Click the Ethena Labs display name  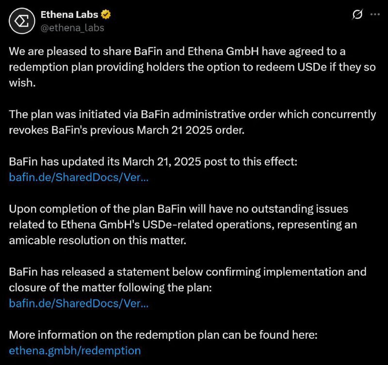pos(69,15)
